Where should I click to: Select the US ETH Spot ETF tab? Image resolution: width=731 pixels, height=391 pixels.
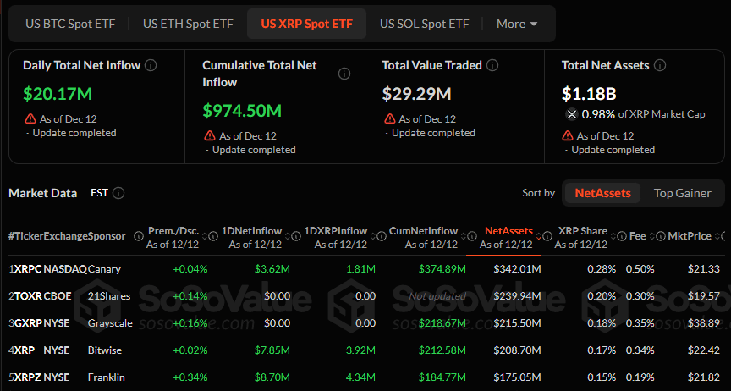188,24
